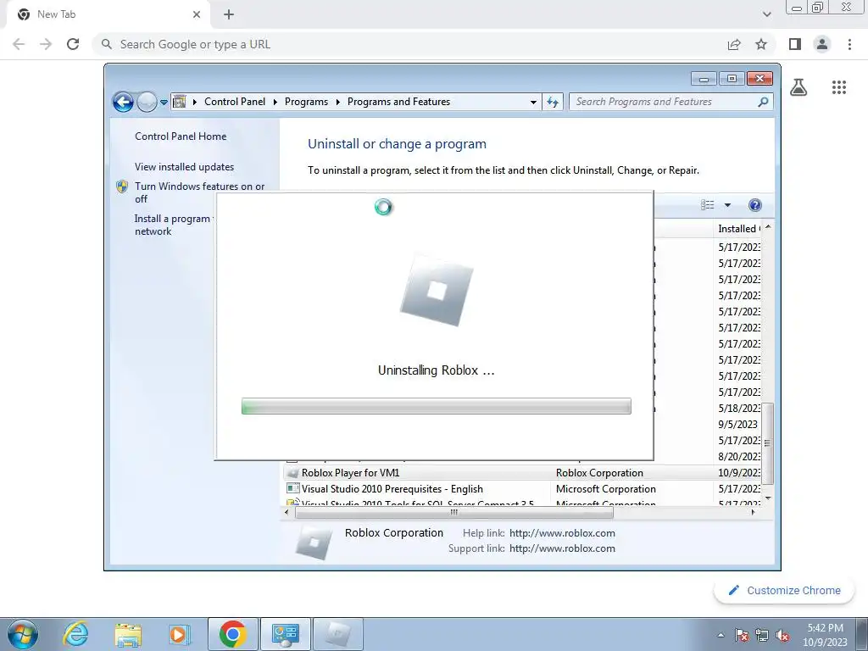Click the 10/9/2023 install date

739,473
